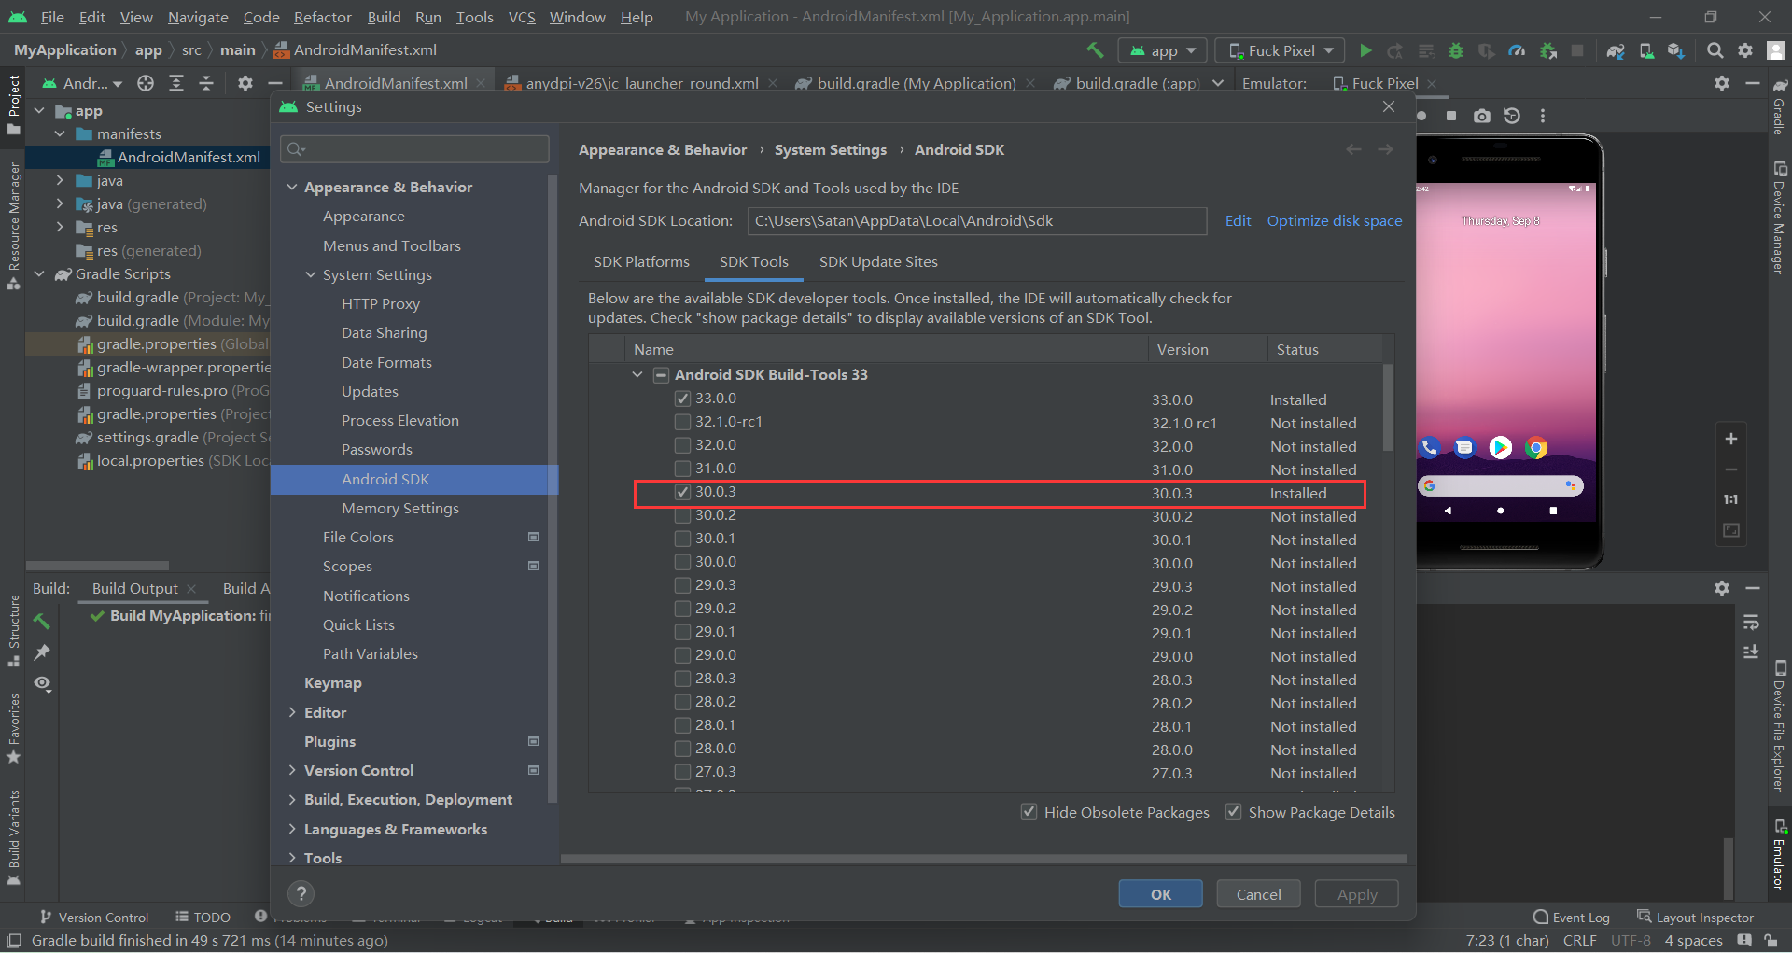Collapse Android SDK Build-Tools 33 group
Viewport: 1792px width, 953px height.
[x=637, y=374]
